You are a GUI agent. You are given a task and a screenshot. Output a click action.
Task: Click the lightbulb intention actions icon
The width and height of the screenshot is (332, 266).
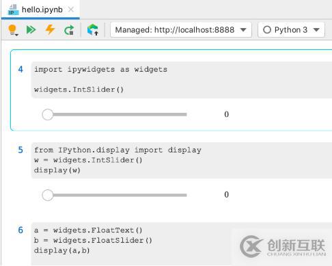pyautogui.click(x=13, y=30)
